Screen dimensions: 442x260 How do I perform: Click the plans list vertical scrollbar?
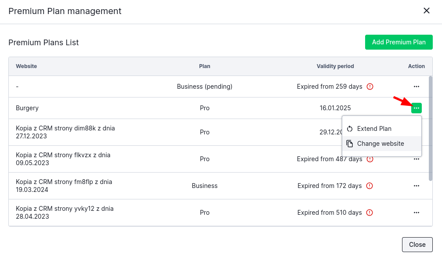coord(431,128)
